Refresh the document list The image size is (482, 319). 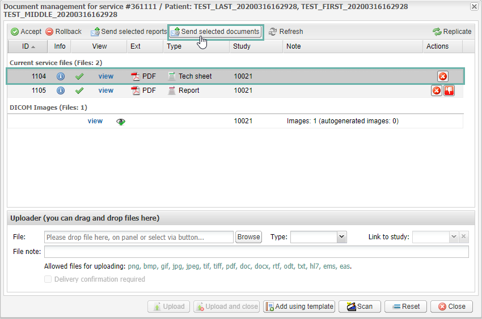286,32
